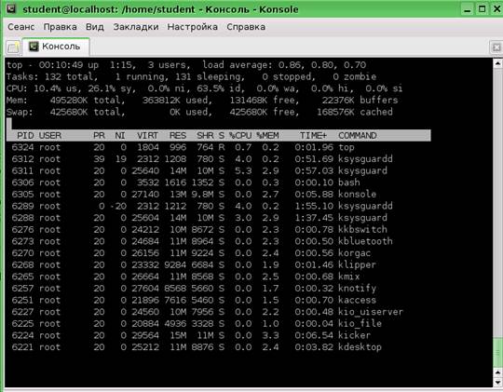The image size is (503, 392).
Task: Click the Konsole window menu icon in title bar
Action: pyautogui.click(x=11, y=8)
